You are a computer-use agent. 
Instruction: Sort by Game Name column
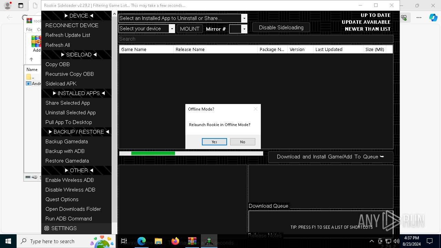(146, 49)
